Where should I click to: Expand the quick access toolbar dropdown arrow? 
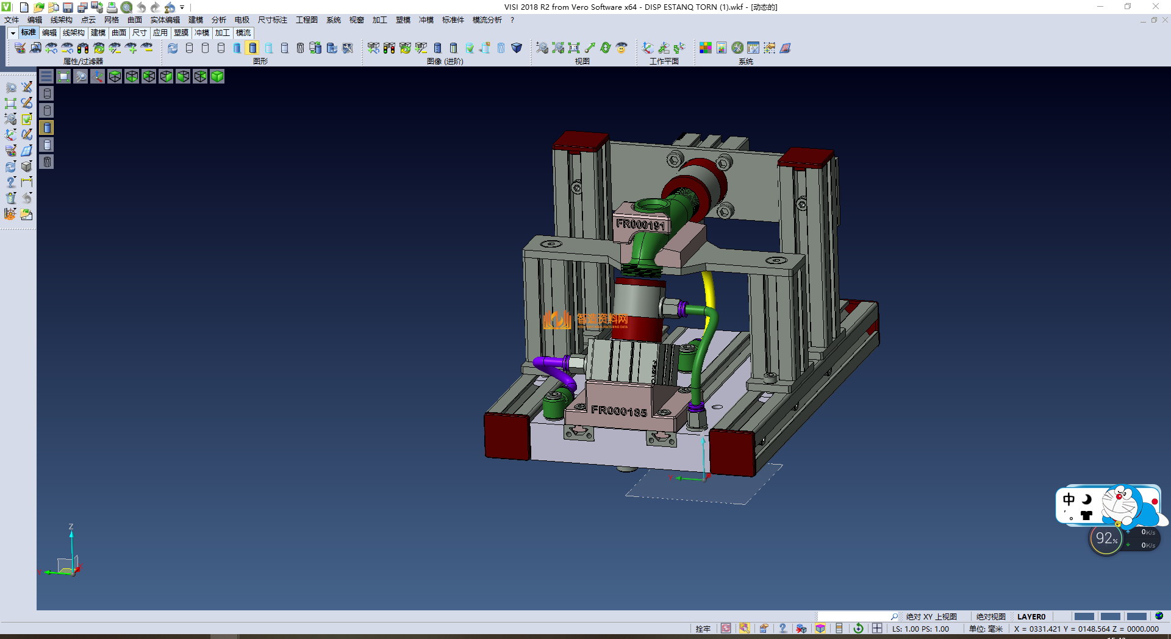click(x=182, y=7)
